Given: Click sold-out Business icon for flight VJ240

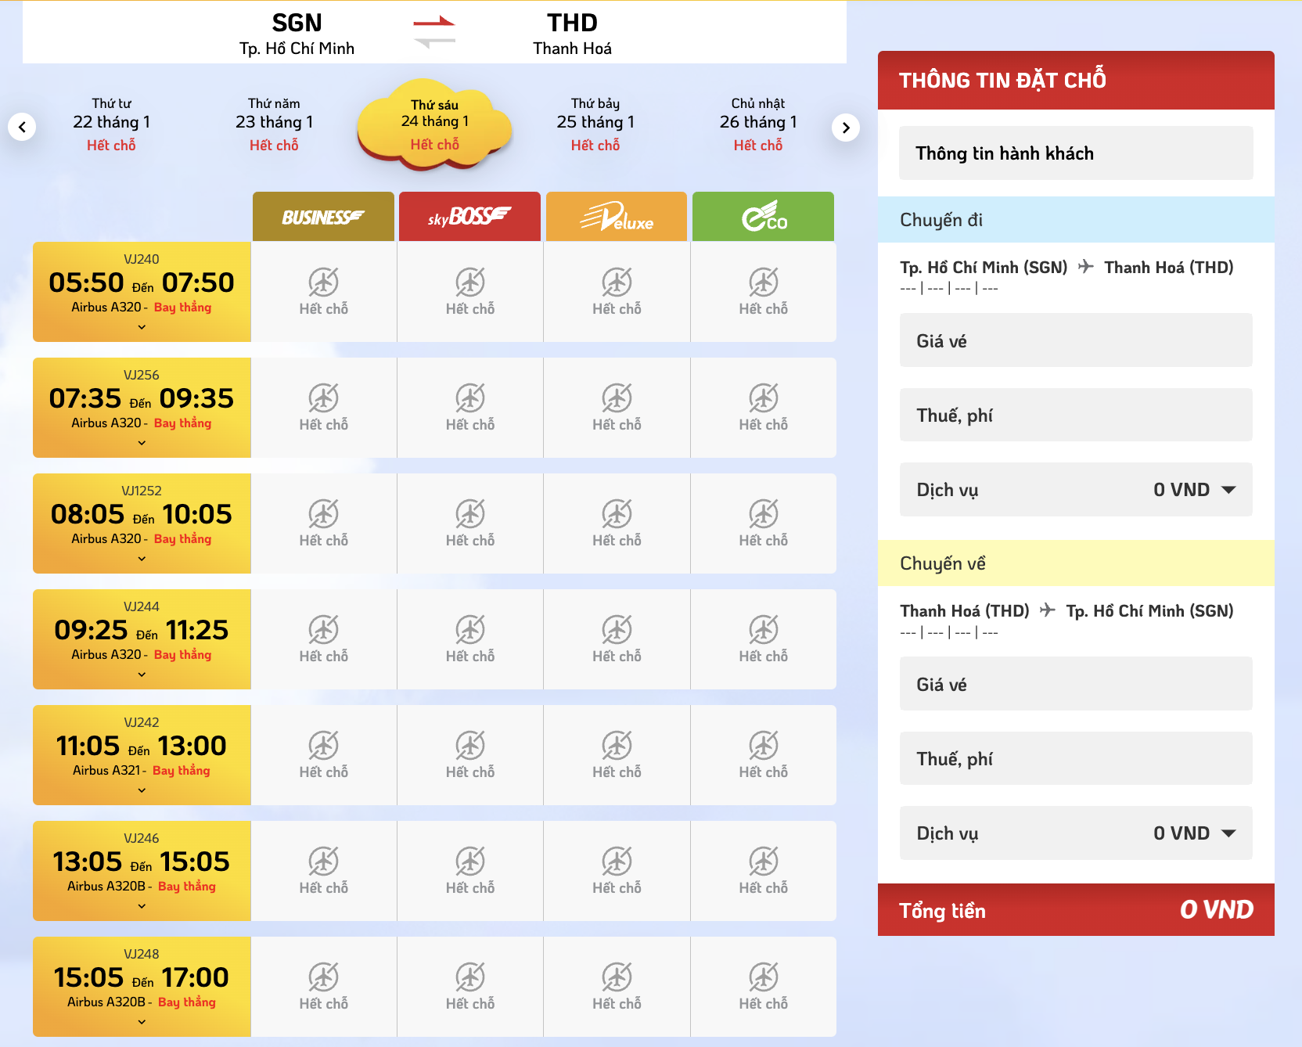Looking at the screenshot, I should [x=323, y=282].
